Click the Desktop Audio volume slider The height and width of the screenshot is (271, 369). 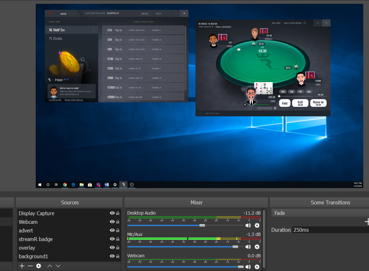click(x=185, y=225)
